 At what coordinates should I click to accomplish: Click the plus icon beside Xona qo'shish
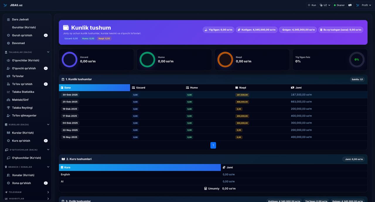tap(46, 183)
